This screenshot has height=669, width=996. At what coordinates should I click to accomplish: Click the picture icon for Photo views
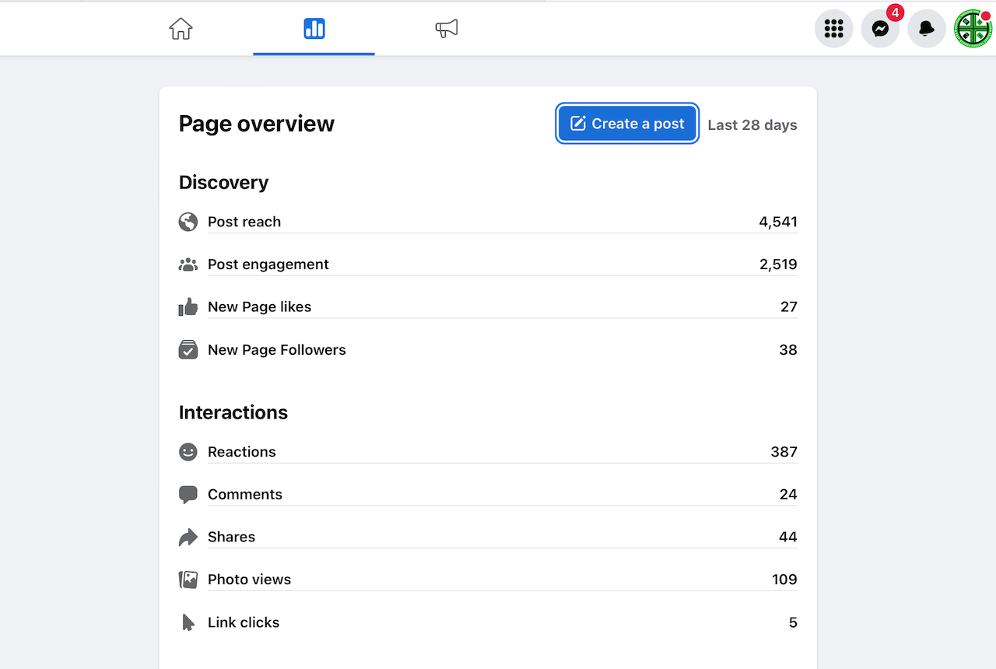coord(188,580)
